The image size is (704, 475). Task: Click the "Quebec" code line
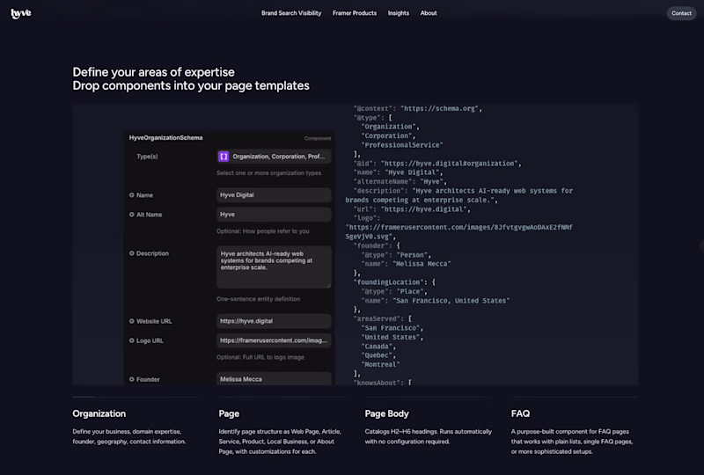point(378,355)
